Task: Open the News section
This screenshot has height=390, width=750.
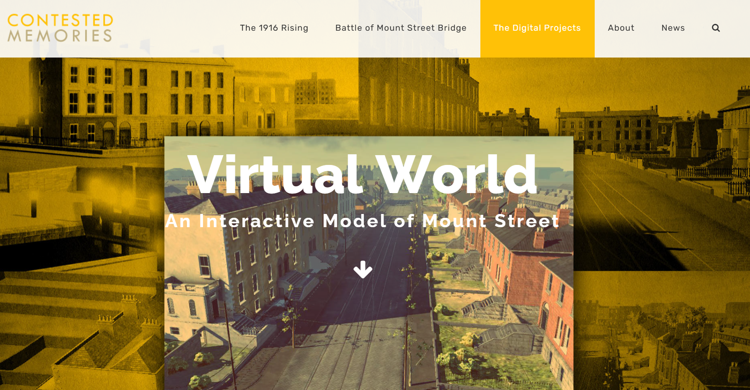Action: 673,28
